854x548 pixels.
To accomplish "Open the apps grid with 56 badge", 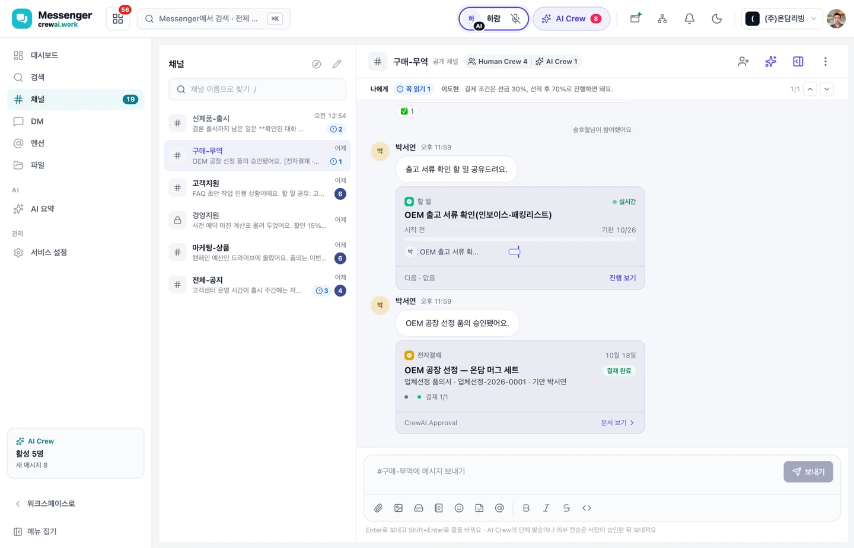I will (x=118, y=18).
